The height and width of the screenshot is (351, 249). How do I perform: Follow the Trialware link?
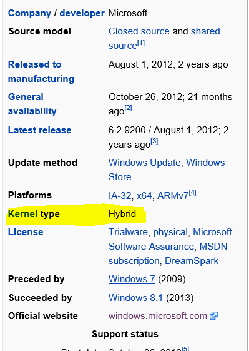(128, 232)
